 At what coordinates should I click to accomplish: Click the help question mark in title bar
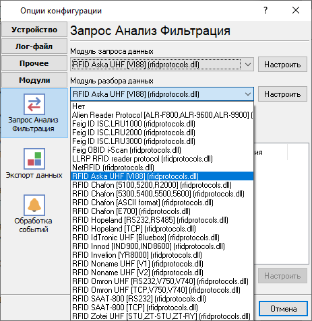266,10
